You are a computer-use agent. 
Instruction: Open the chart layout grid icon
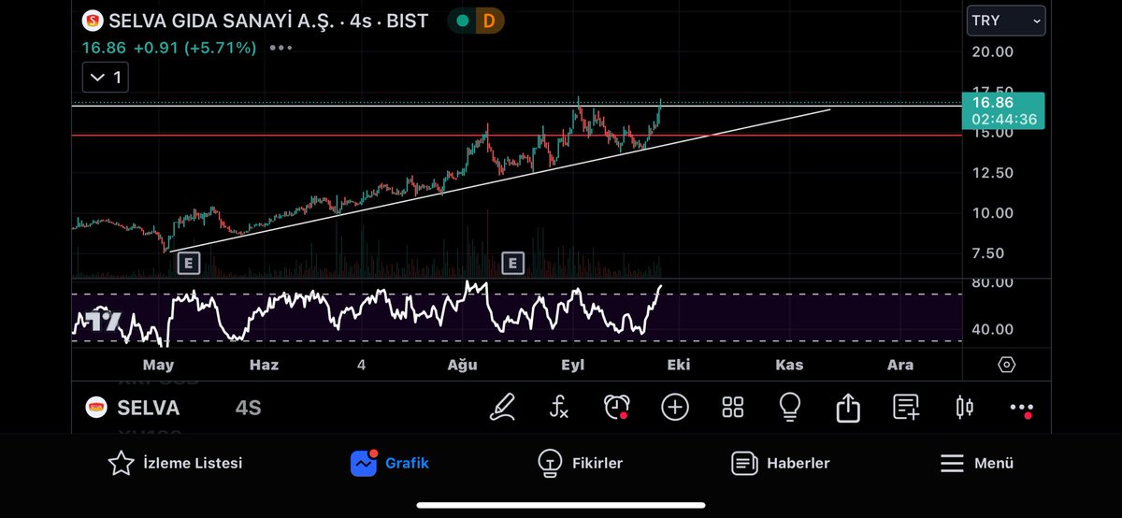(733, 407)
